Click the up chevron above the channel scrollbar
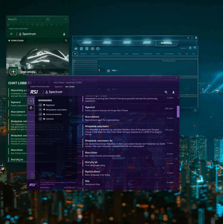Screen dimensions: 223x224 coord(178,97)
